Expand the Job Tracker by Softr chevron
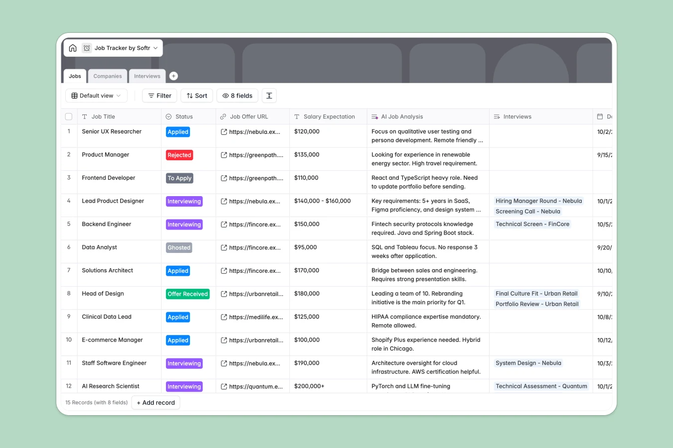Image resolution: width=673 pixels, height=448 pixels. point(155,48)
